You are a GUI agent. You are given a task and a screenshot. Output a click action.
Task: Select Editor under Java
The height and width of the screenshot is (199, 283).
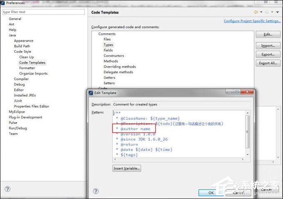coord(19,90)
